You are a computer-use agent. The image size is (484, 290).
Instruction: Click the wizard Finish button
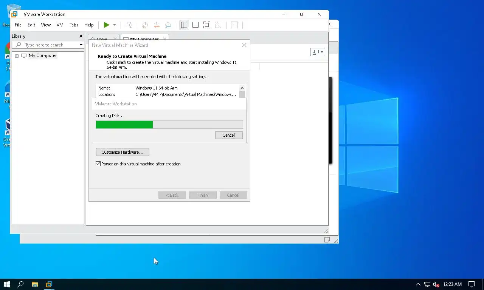(203, 195)
